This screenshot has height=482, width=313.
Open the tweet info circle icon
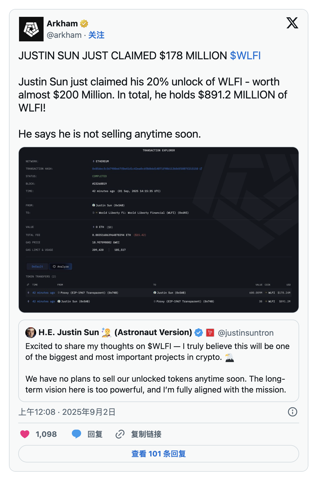tap(292, 412)
